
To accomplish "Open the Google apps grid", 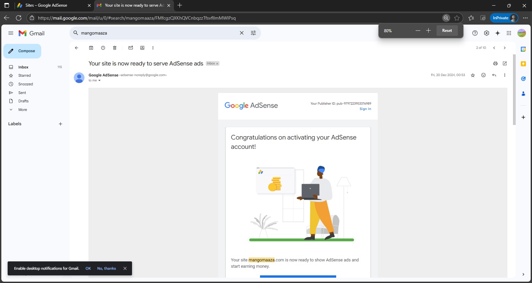I will tap(509, 33).
